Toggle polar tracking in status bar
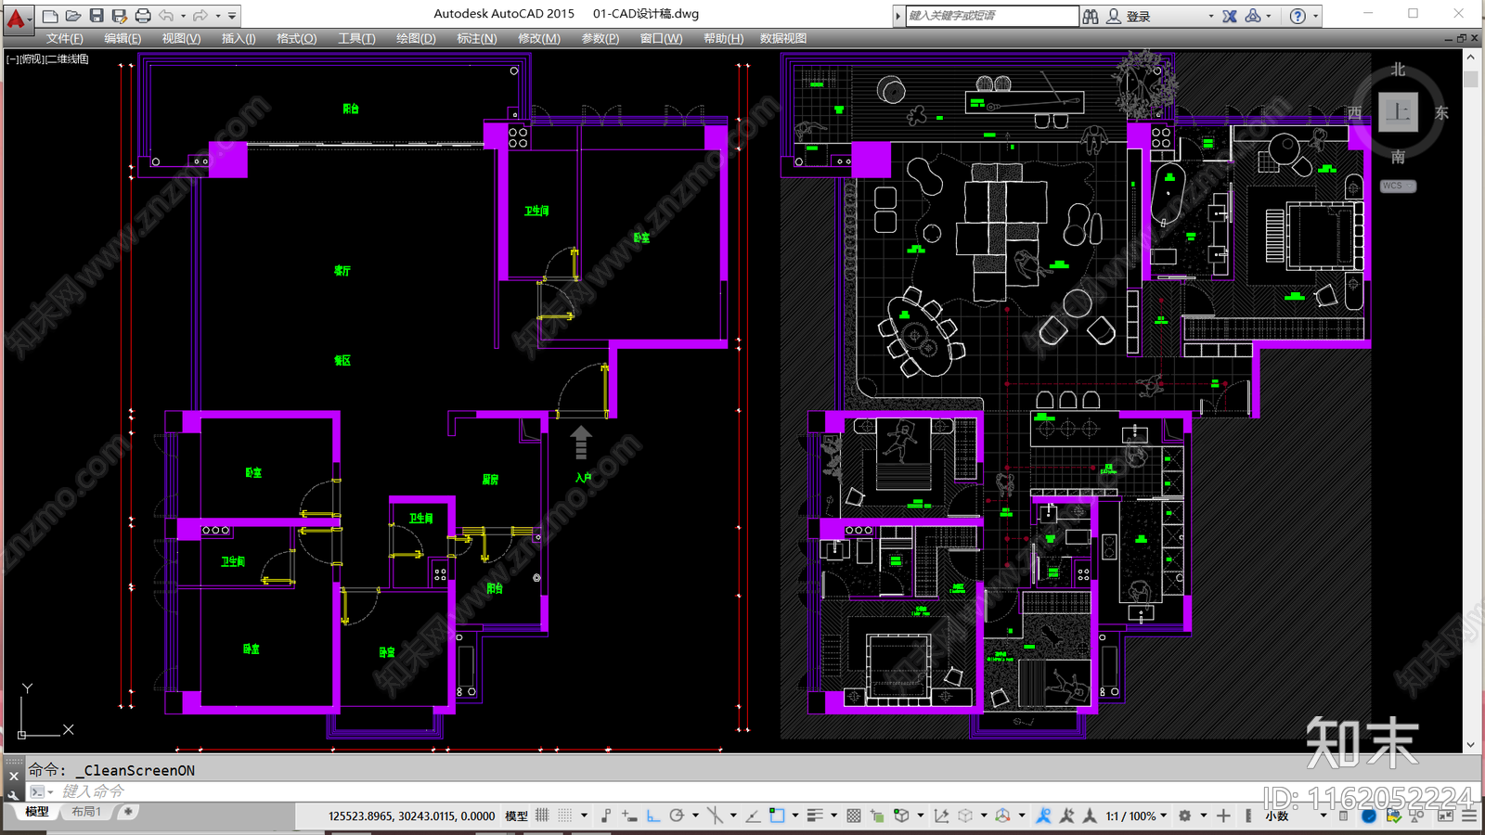1485x835 pixels. (677, 816)
